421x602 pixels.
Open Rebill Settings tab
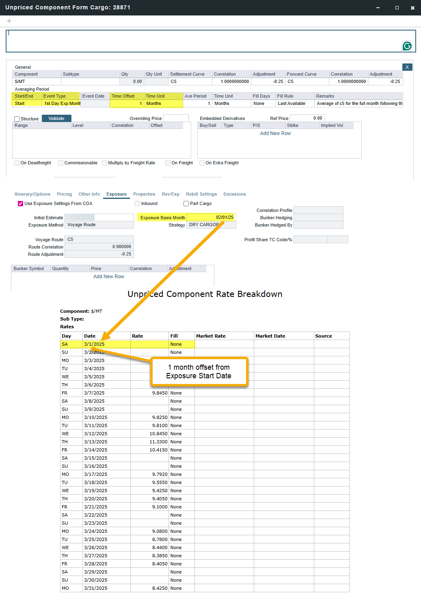201,194
